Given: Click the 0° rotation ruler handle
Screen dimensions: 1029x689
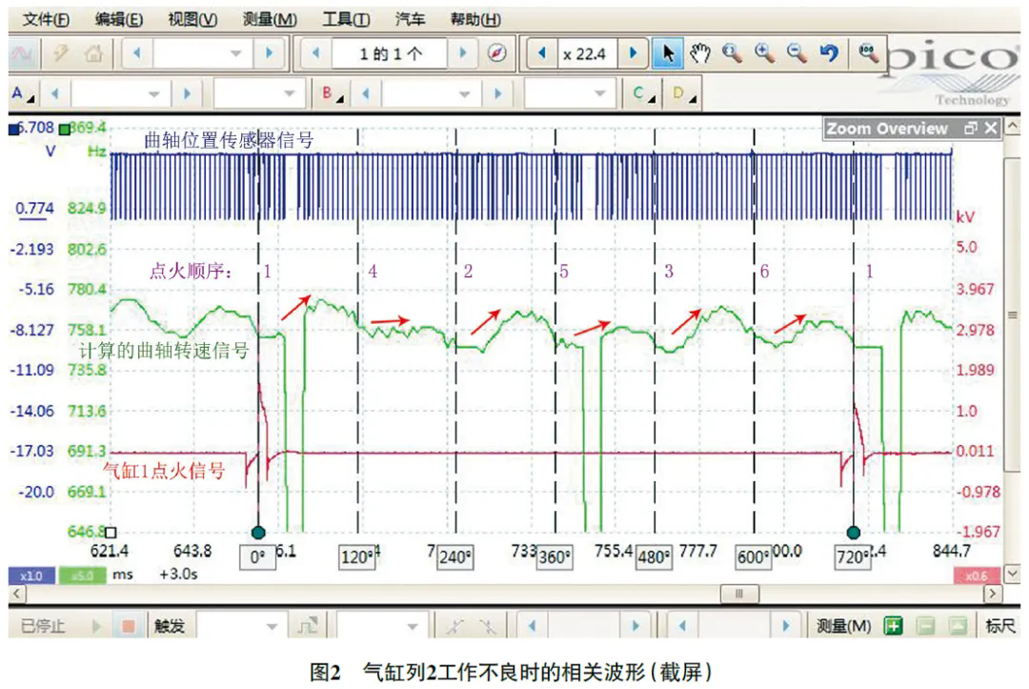Looking at the screenshot, I should coord(258,532).
